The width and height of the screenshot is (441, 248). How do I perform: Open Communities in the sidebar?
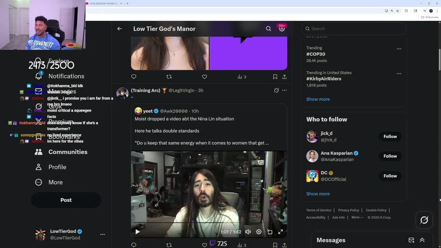tap(61, 152)
